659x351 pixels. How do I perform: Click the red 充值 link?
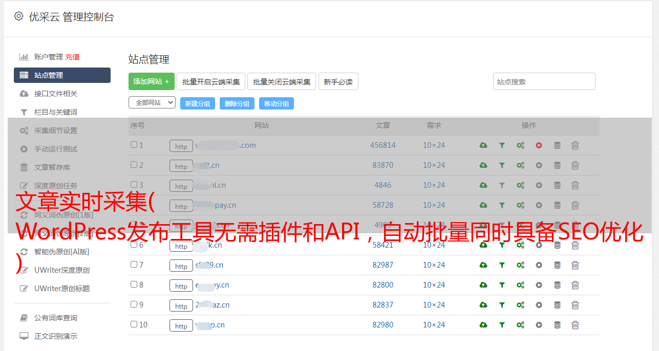point(72,57)
